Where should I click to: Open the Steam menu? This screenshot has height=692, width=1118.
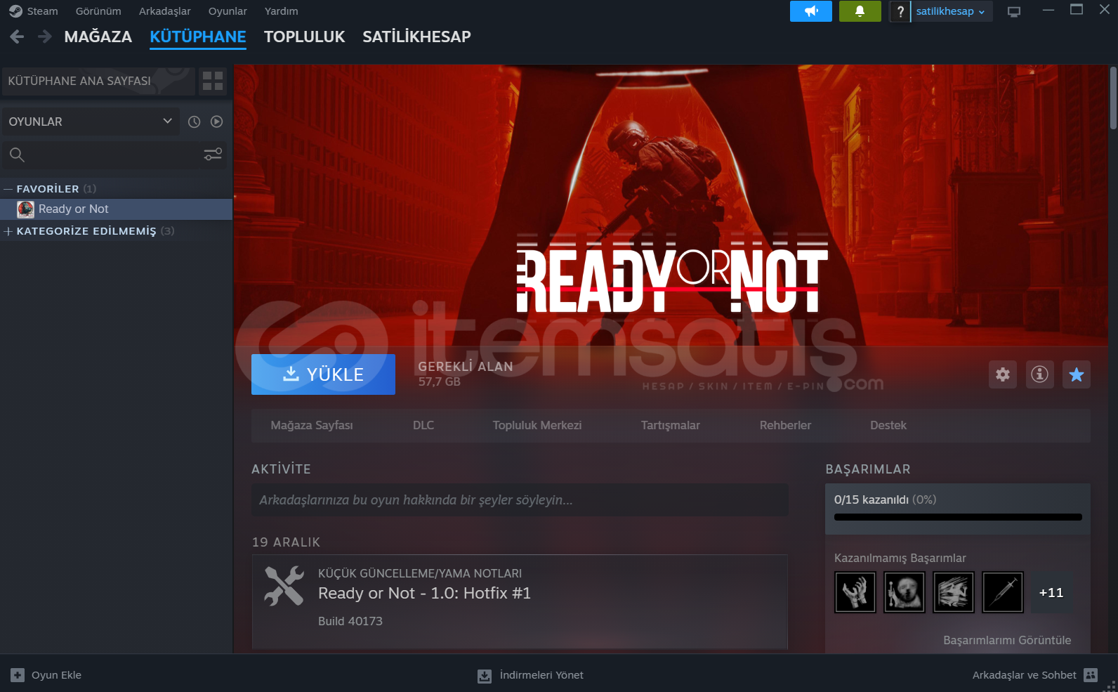click(x=42, y=11)
